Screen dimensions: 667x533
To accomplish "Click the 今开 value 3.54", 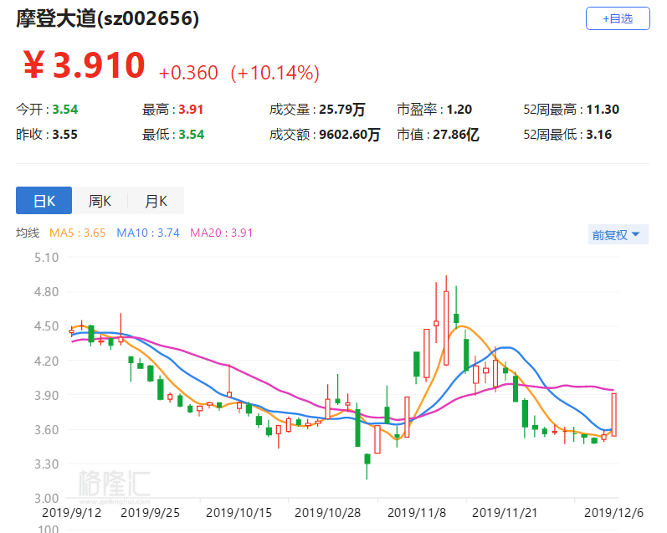I will (x=65, y=110).
